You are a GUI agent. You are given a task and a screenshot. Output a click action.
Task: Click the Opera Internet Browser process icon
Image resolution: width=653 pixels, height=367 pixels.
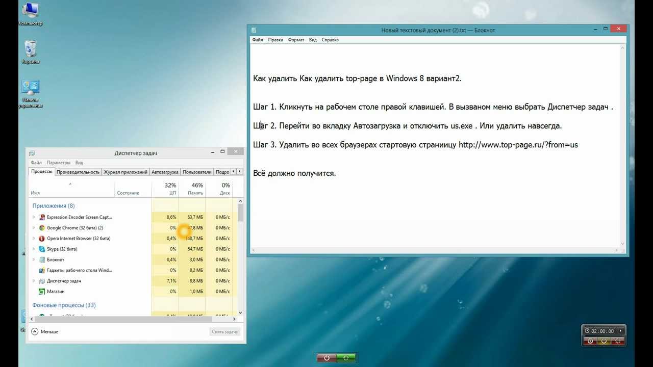(x=42, y=239)
